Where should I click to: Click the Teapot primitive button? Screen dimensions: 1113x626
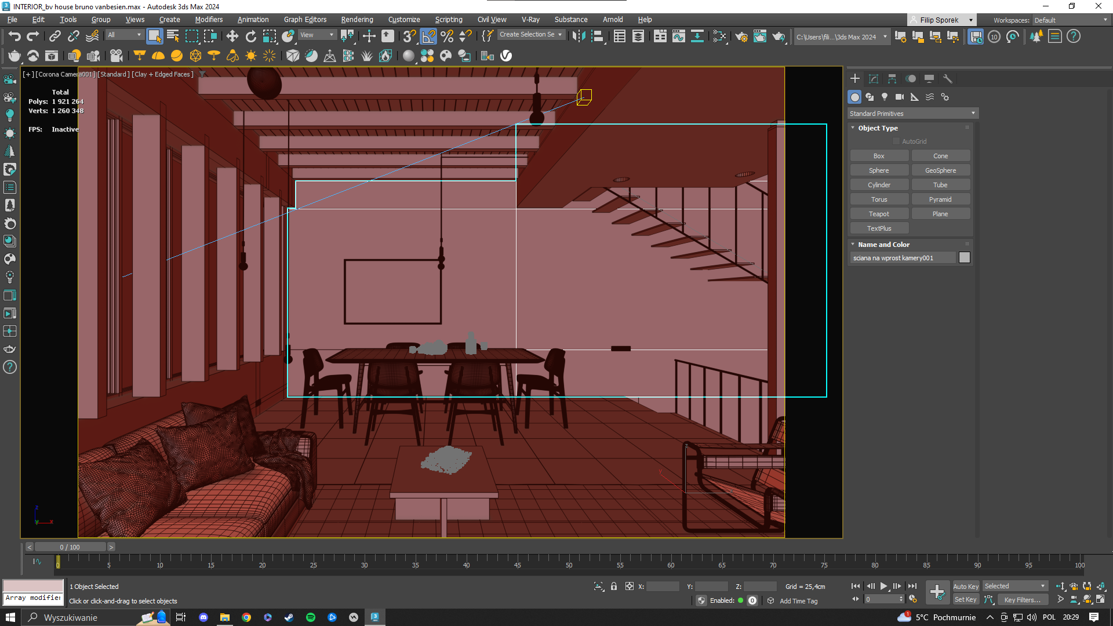click(879, 214)
